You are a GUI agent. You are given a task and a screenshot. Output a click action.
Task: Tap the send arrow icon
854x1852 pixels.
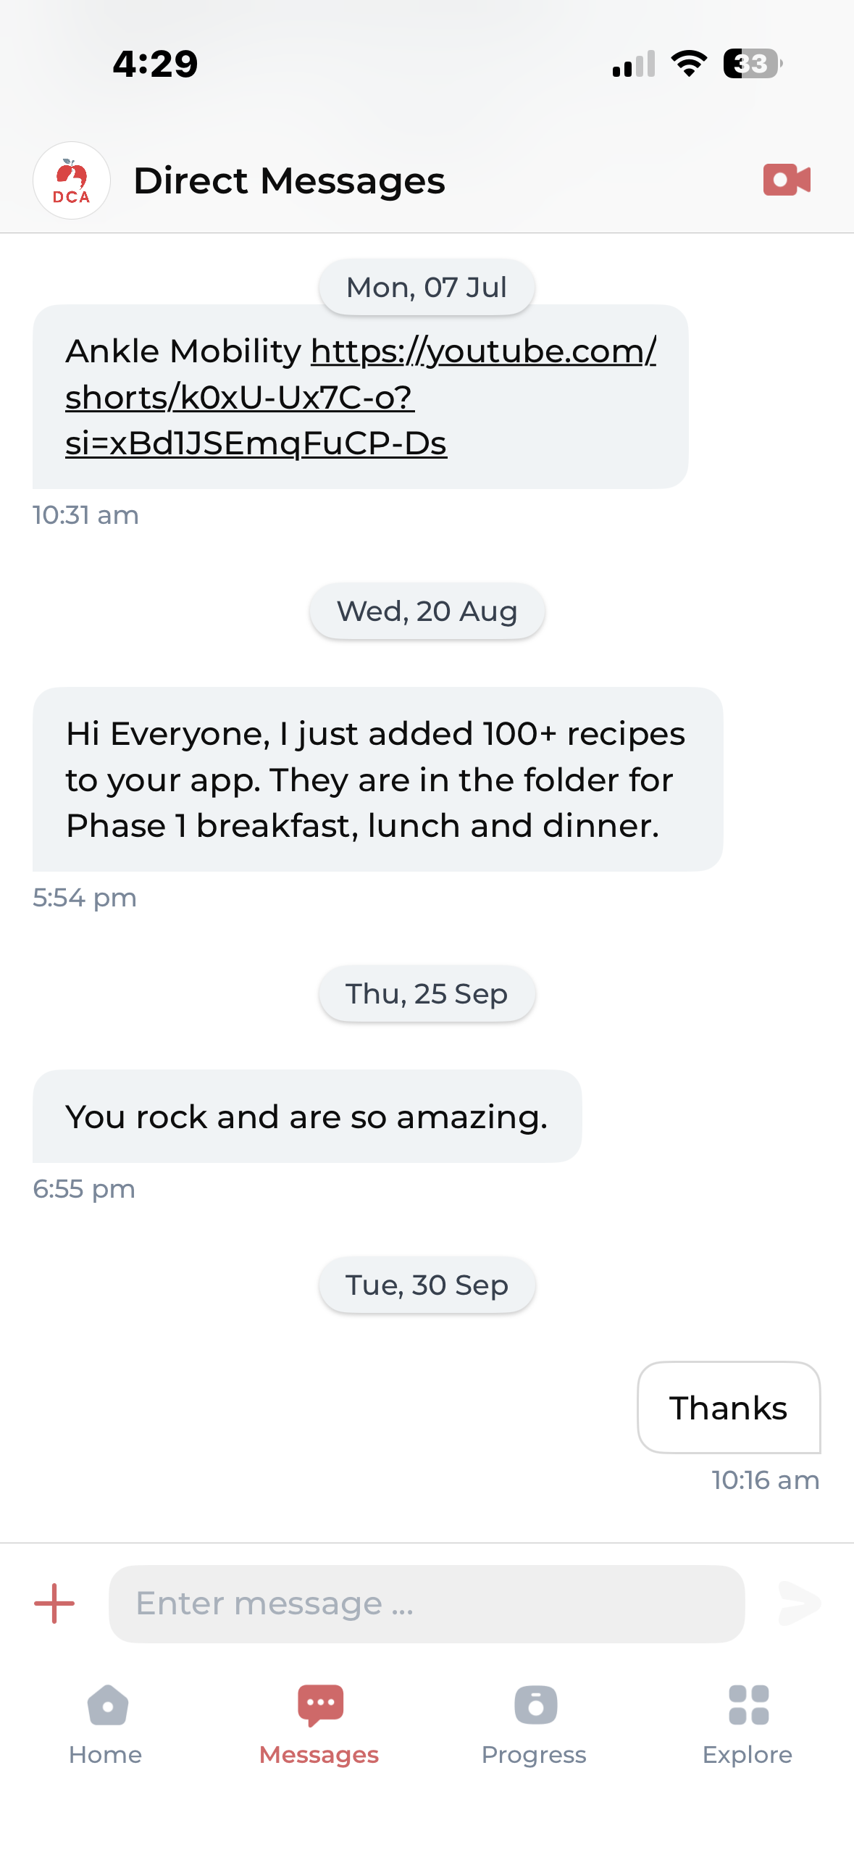[x=800, y=1603]
